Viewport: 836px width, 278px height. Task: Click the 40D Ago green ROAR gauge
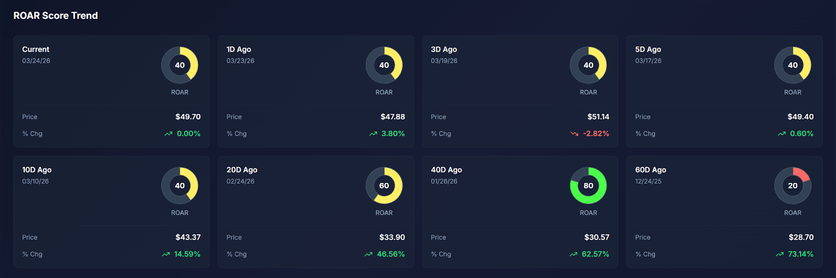588,186
